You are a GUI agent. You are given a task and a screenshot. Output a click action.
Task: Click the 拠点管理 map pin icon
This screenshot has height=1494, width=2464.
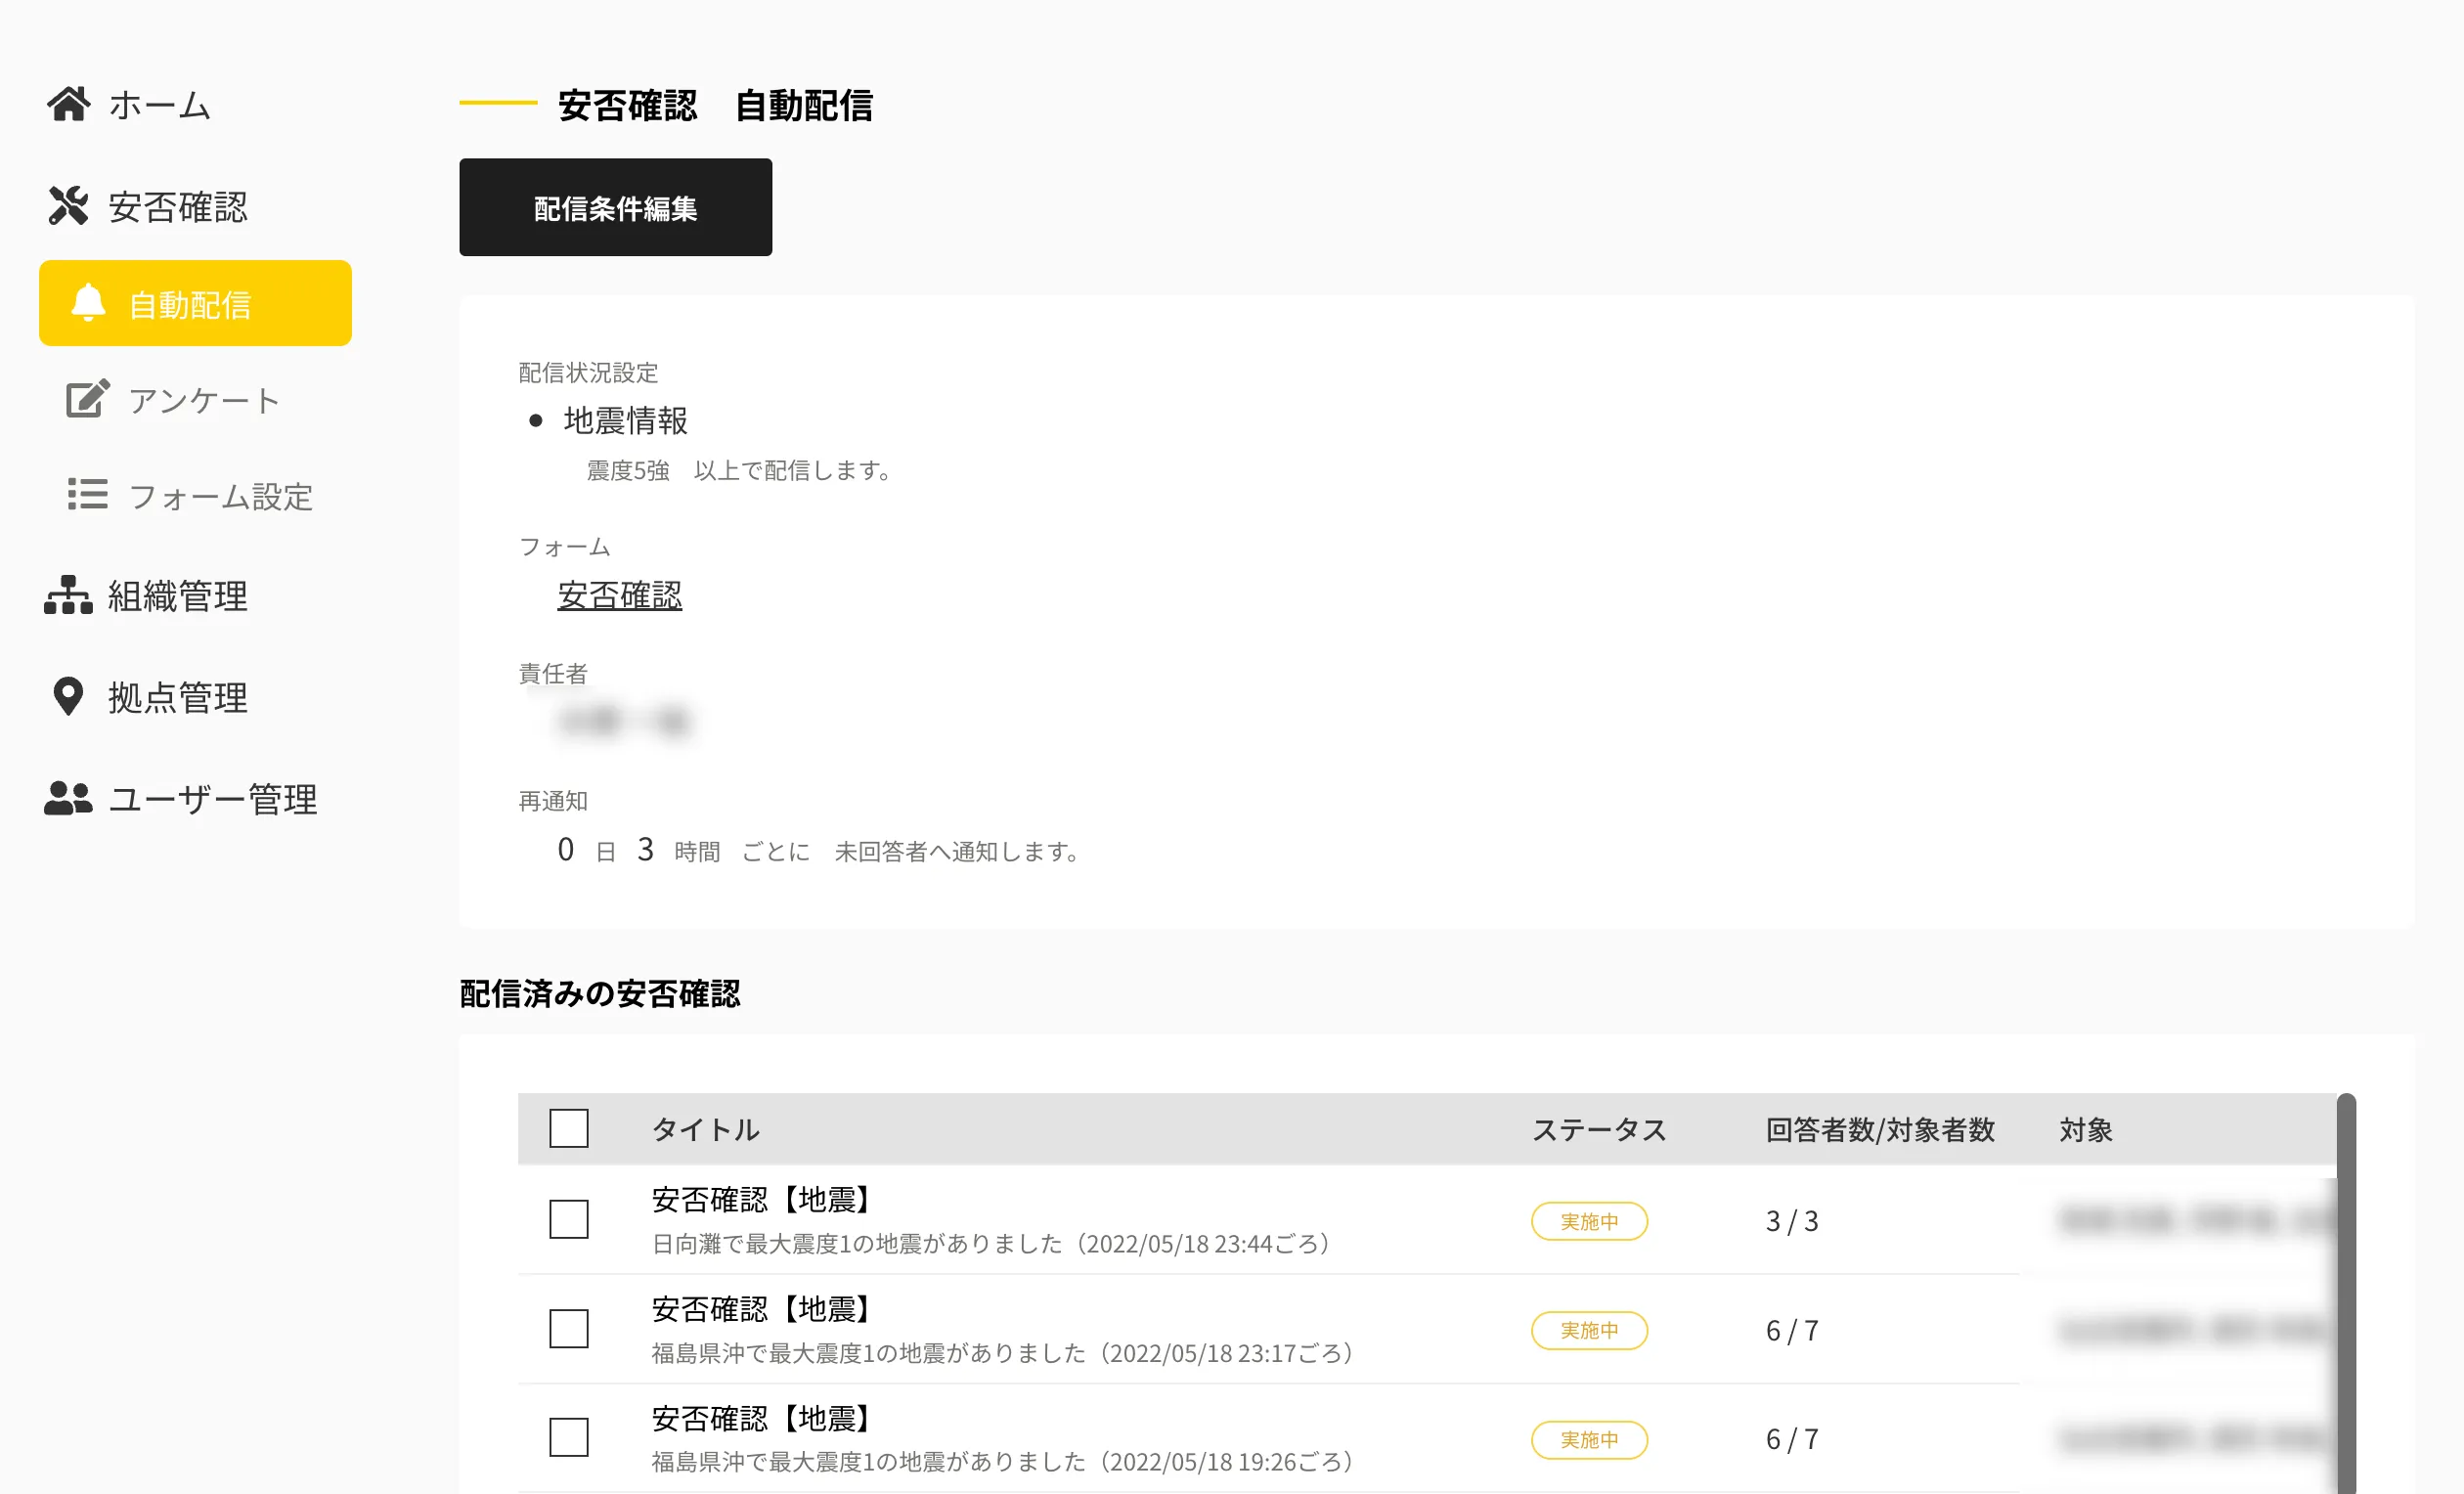[x=68, y=697]
